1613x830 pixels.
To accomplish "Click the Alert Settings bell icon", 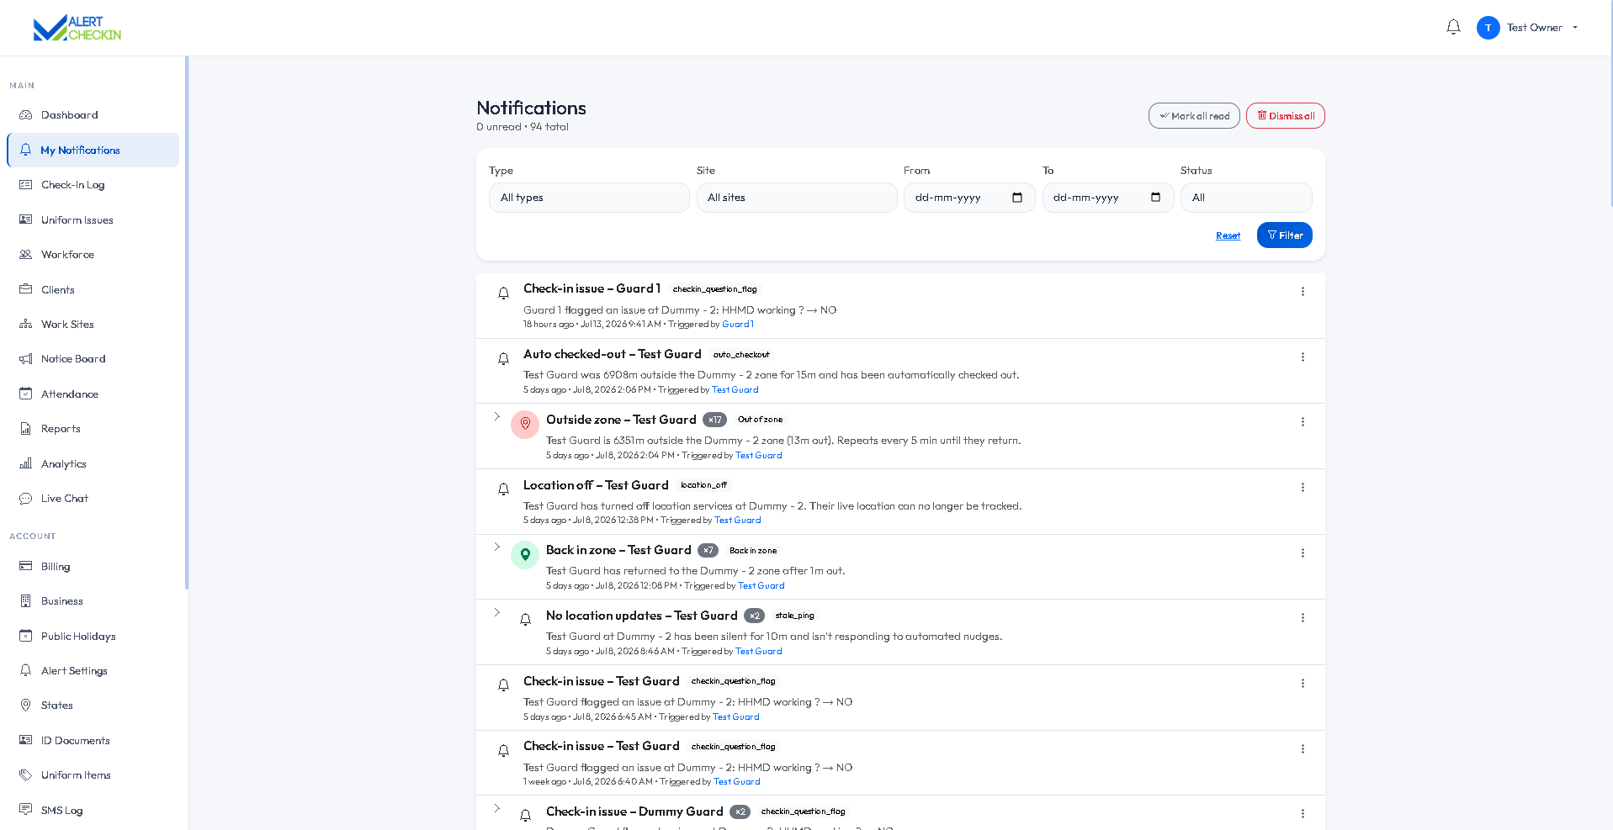I will (x=26, y=670).
